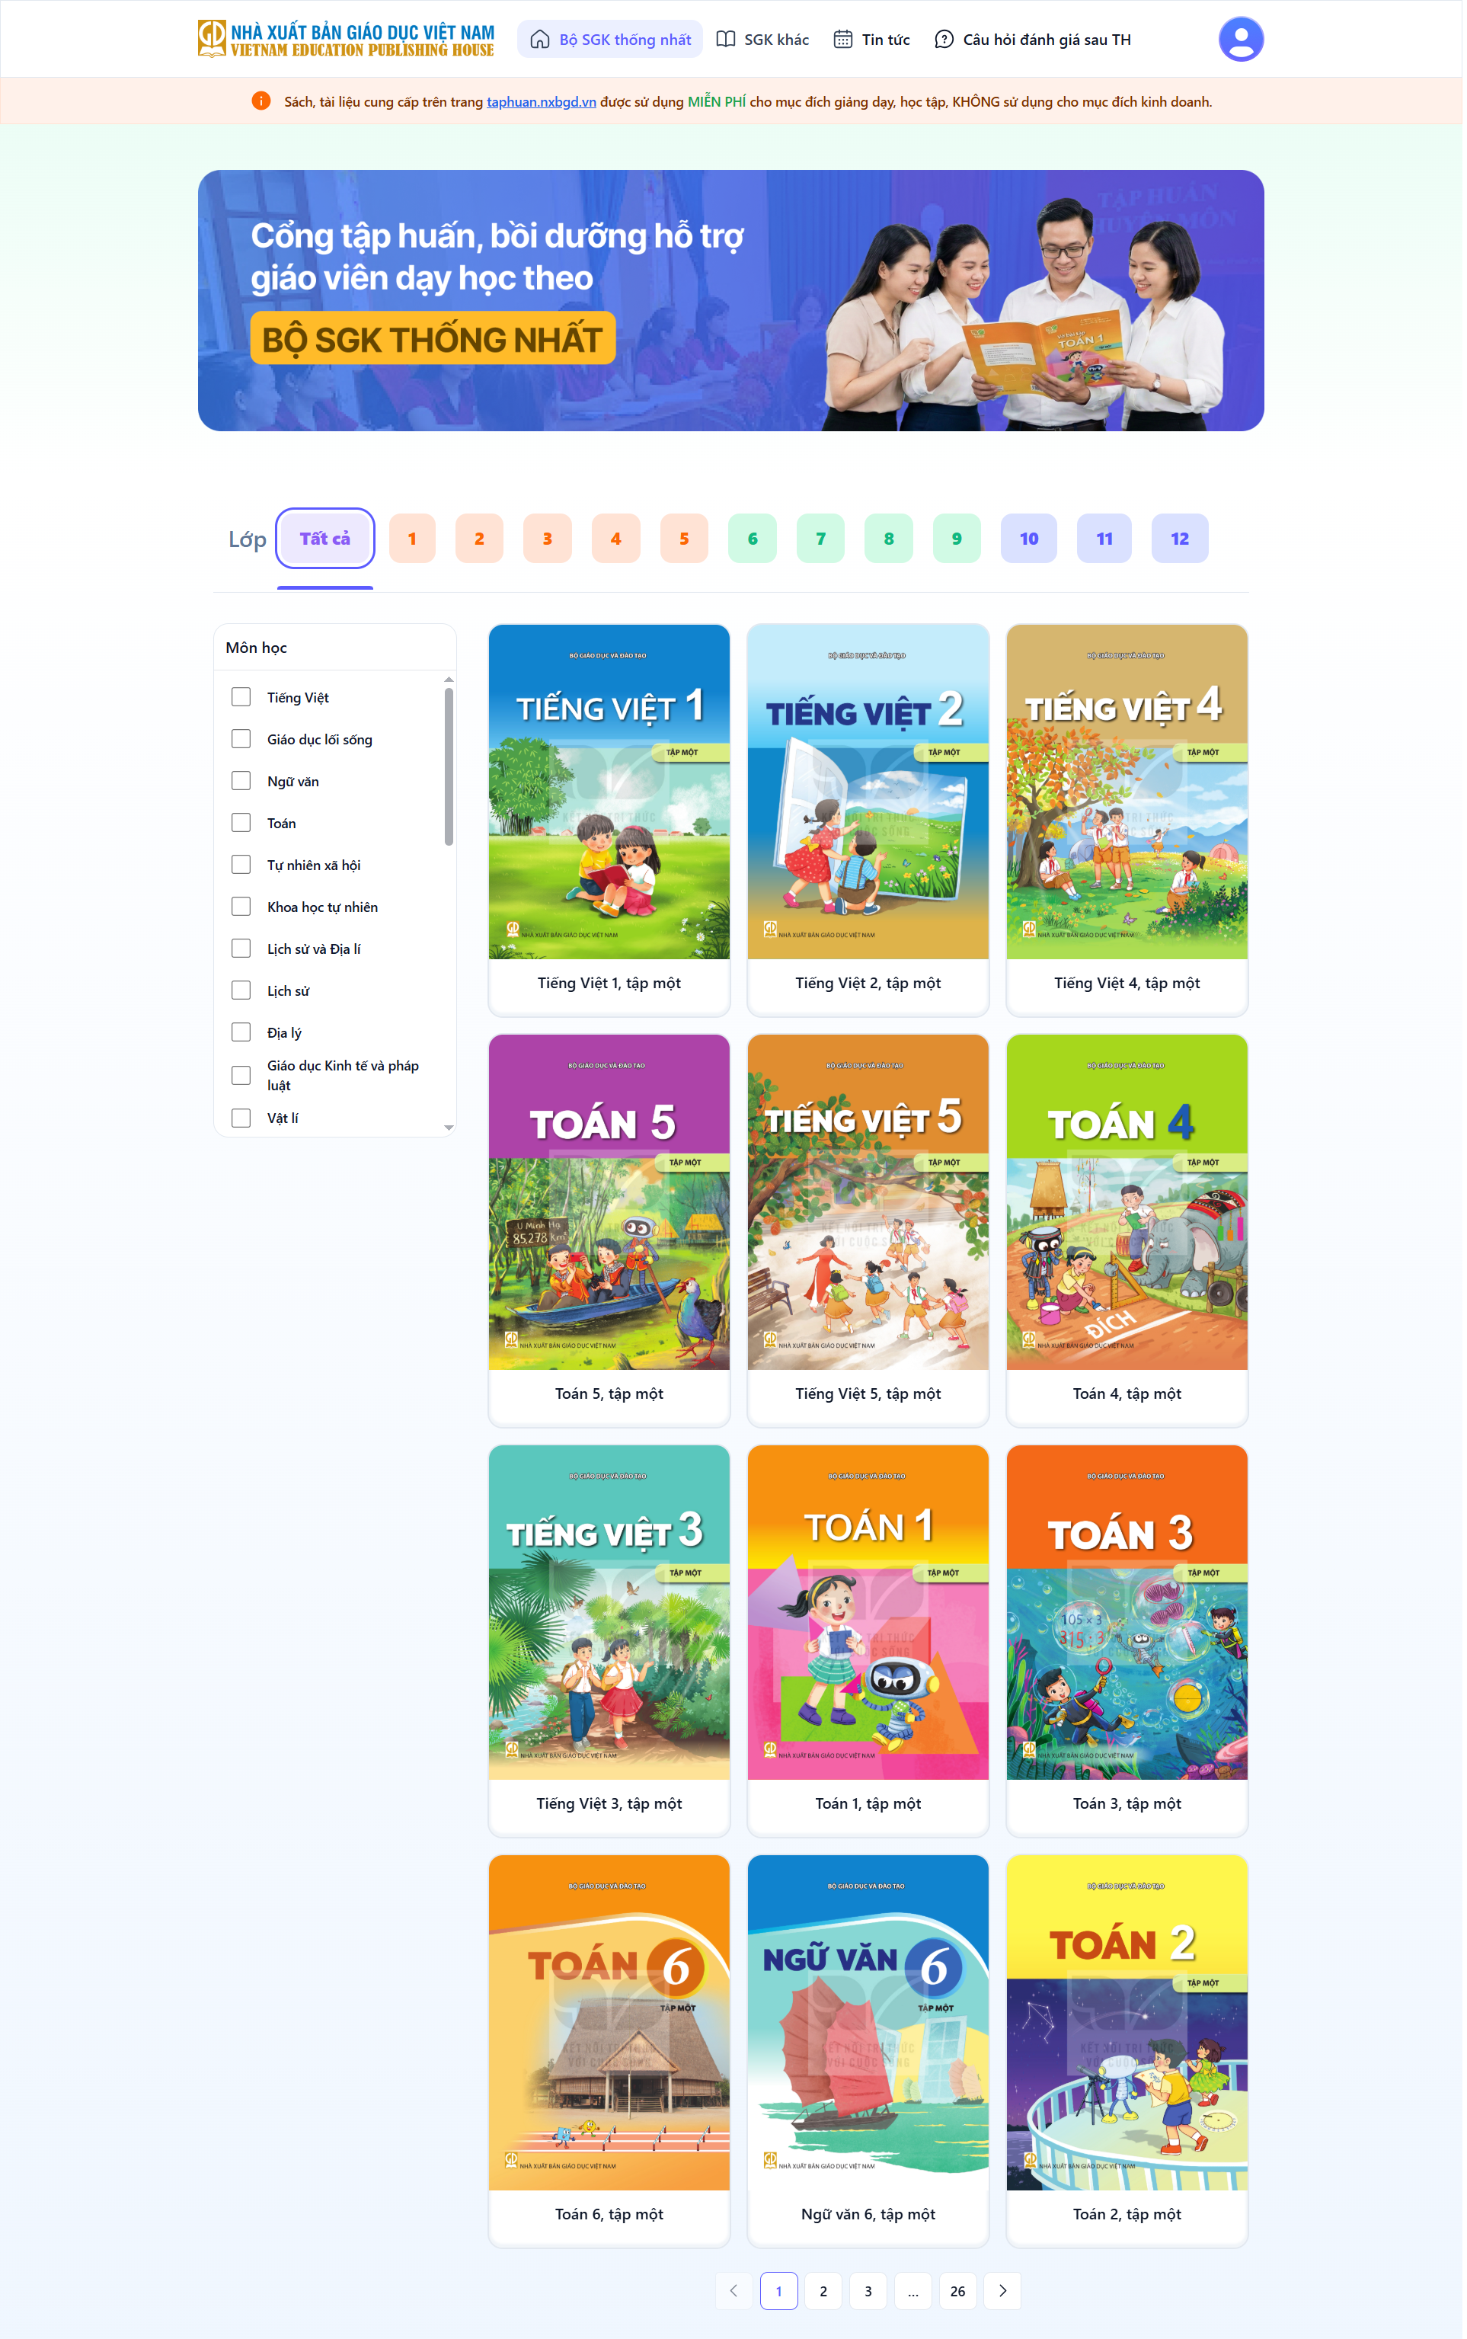Switch to grade 8 books

click(889, 538)
